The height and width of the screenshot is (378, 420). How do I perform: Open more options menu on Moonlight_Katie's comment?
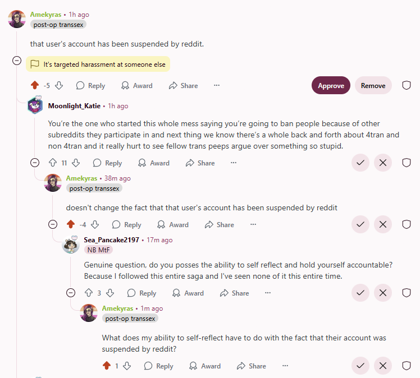[x=234, y=163]
